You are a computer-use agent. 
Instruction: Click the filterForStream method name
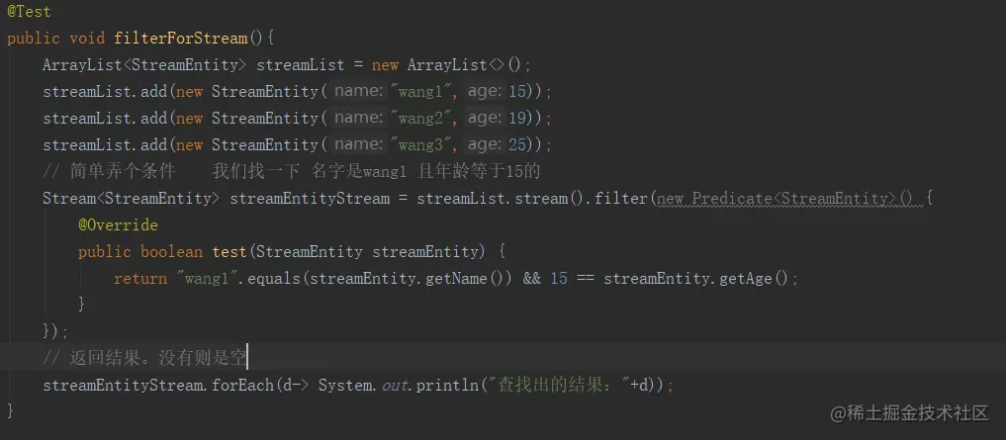coord(181,39)
